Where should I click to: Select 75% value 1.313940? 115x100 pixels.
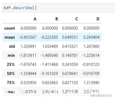coord(91,83)
